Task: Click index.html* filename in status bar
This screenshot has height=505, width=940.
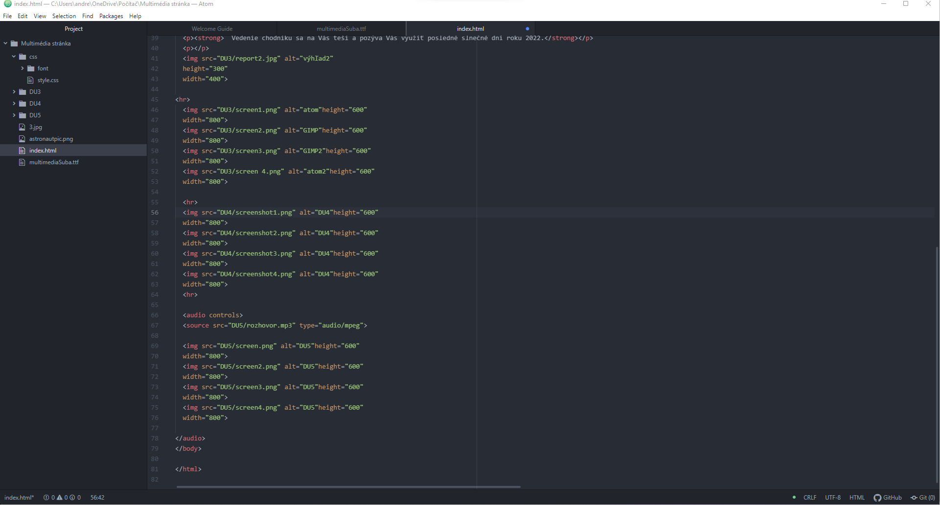Action: 19,498
